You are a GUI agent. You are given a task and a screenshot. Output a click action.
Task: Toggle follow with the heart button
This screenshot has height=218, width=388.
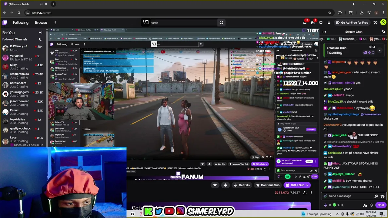215,185
